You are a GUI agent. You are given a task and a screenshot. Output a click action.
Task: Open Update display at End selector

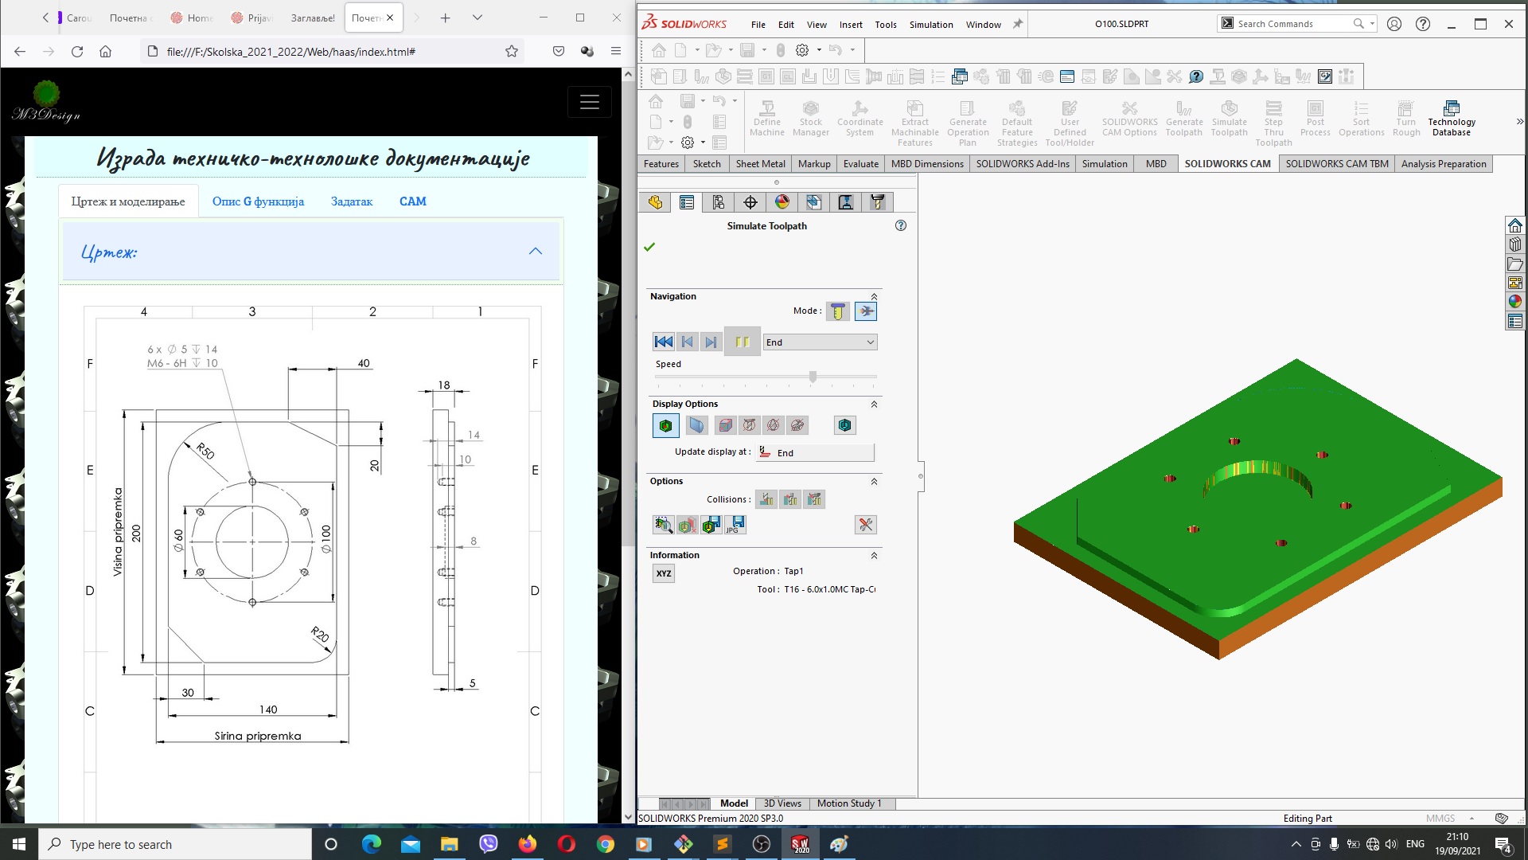tap(816, 452)
